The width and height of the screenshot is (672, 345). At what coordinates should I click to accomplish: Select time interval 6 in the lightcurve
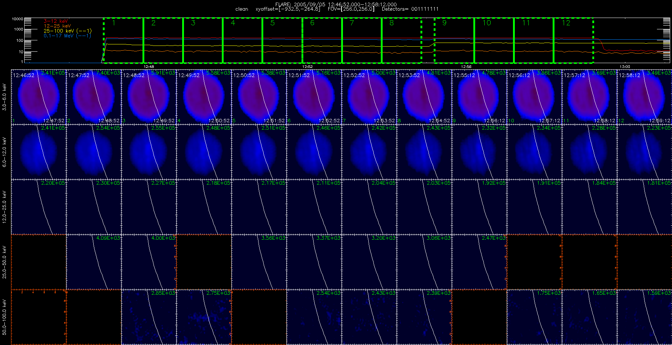click(x=322, y=40)
